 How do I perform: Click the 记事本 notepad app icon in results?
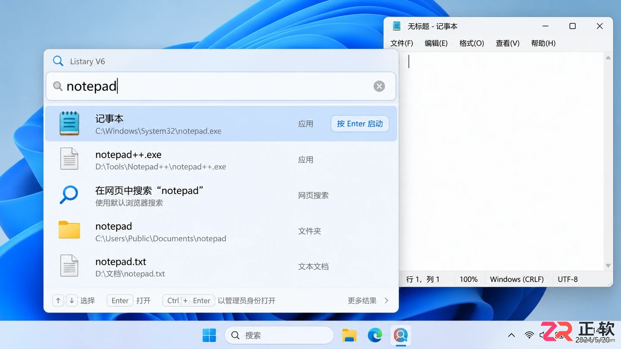tap(69, 124)
